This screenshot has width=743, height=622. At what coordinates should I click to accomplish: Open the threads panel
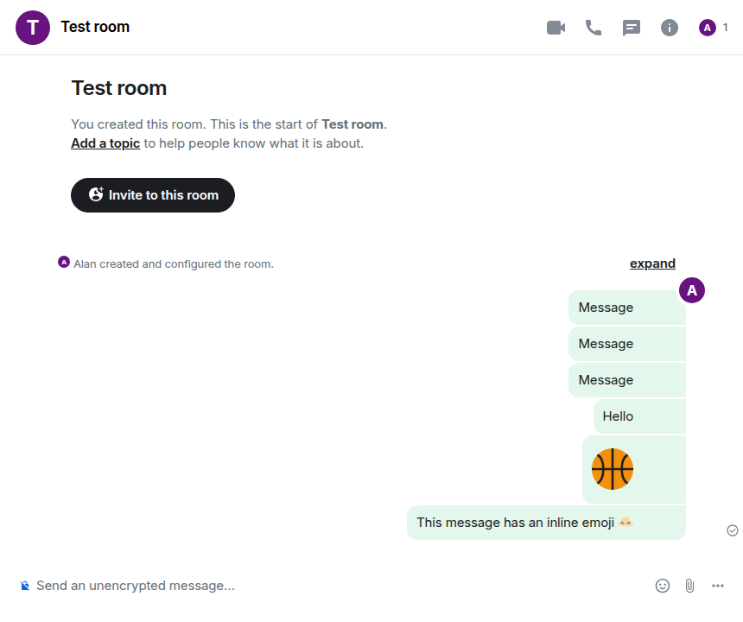pos(632,28)
